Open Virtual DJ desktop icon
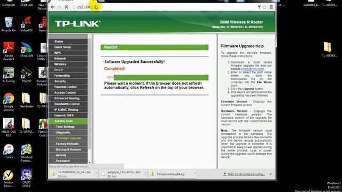This screenshot has height=192, width=342. click(26, 25)
